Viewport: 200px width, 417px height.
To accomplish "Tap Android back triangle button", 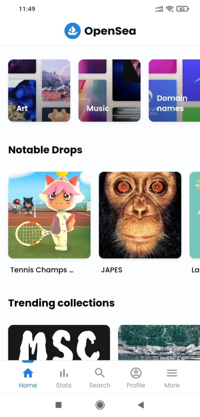I will 141,405.
